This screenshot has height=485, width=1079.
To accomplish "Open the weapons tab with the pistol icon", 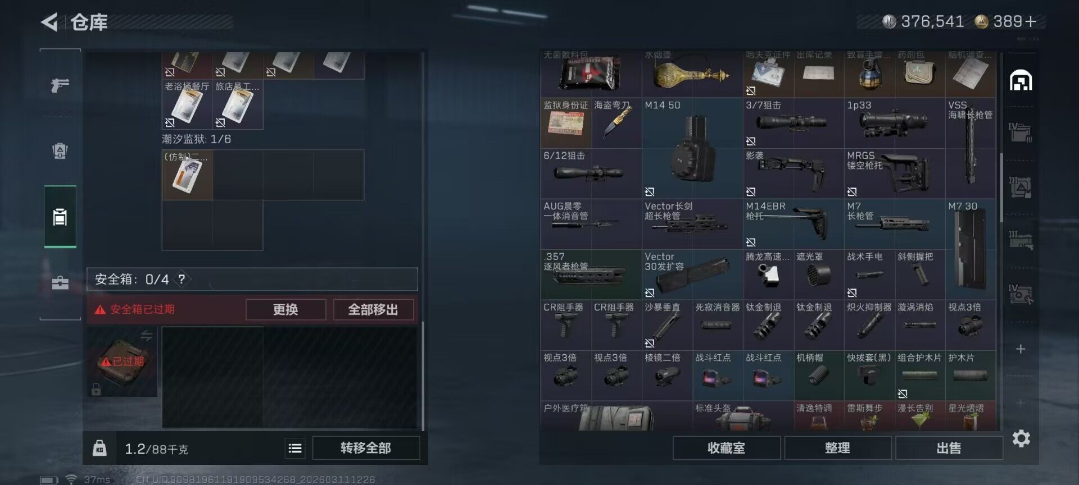I will [60, 85].
